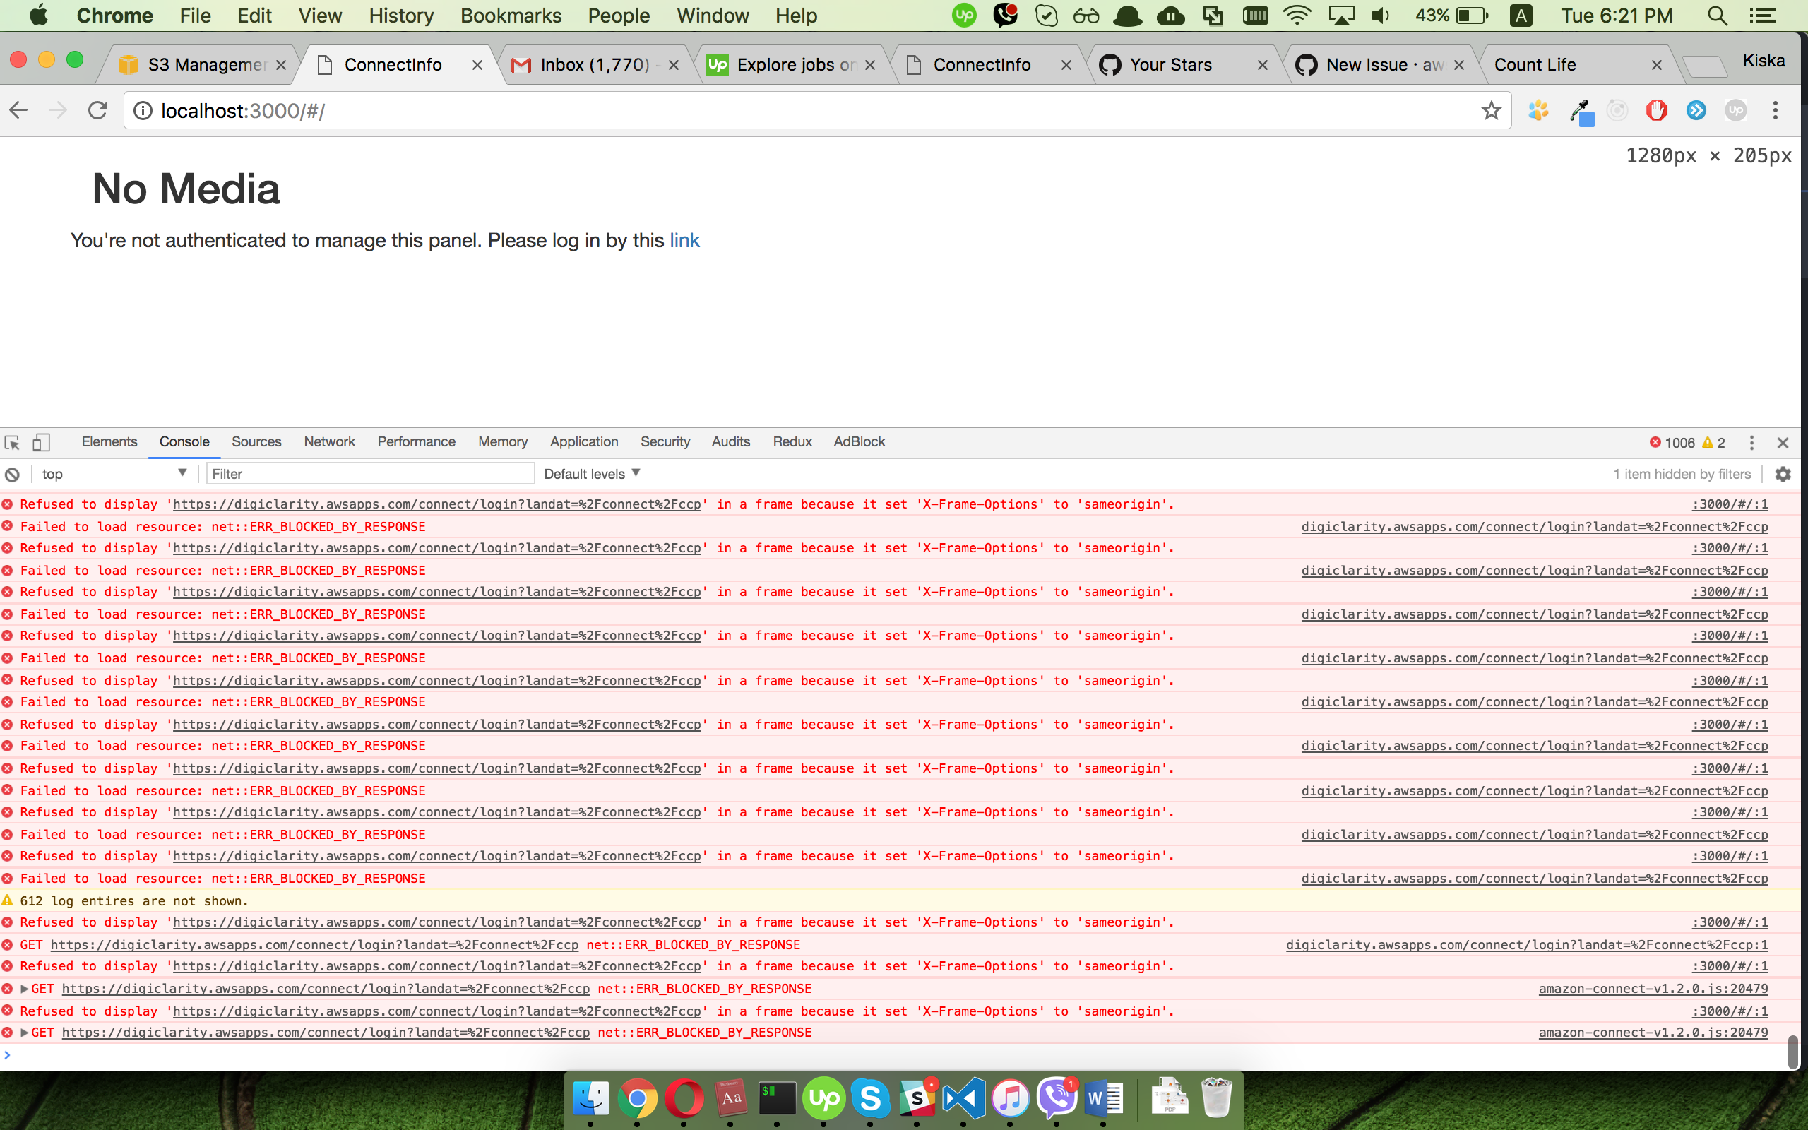Viewport: 1808px width, 1130px height.
Task: Click the console Filter input field
Action: click(x=370, y=474)
